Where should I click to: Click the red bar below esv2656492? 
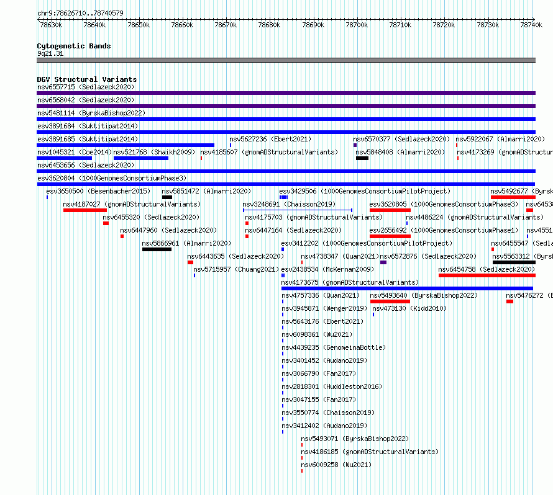coord(390,236)
